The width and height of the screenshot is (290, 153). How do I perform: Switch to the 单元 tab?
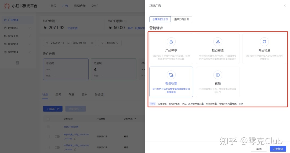tap(58, 94)
